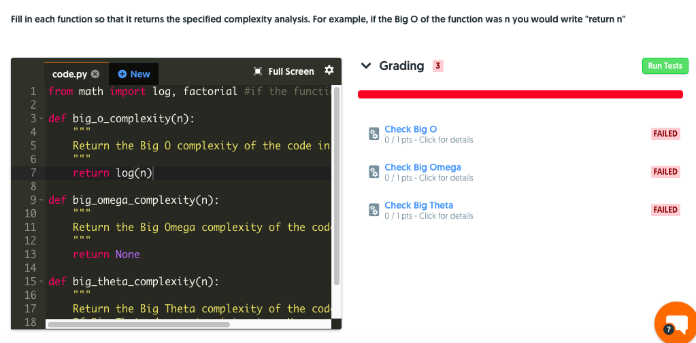Open the code.py tab
The width and height of the screenshot is (696, 343).
click(x=69, y=74)
